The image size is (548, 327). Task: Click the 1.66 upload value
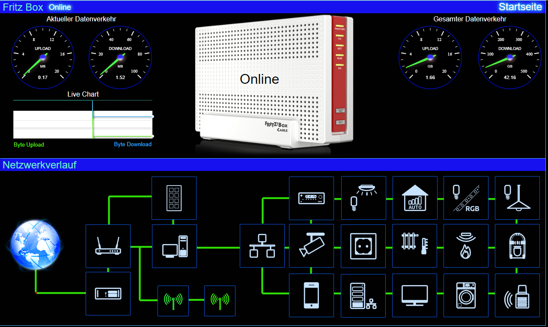(430, 77)
